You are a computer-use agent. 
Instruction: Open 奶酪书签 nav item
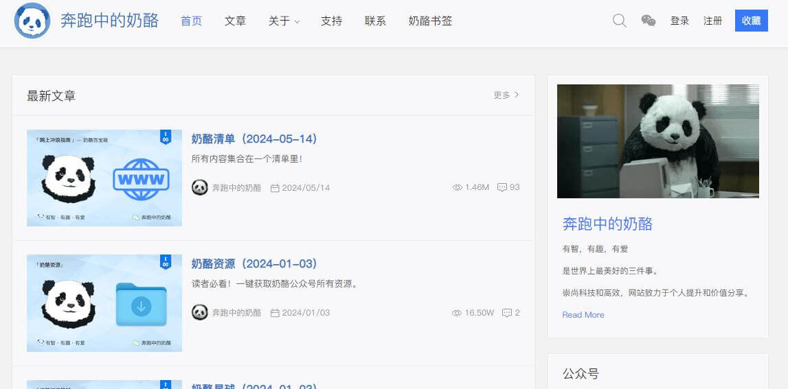coord(430,21)
